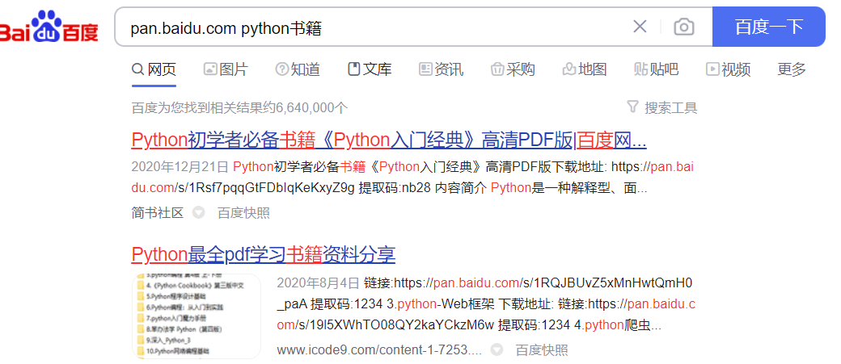Open 百度快照 for the icode9 result

click(x=542, y=350)
